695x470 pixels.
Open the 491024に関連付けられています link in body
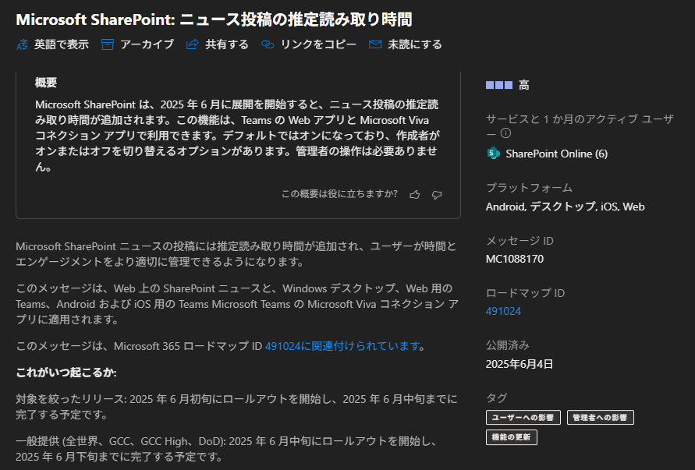pos(342,346)
